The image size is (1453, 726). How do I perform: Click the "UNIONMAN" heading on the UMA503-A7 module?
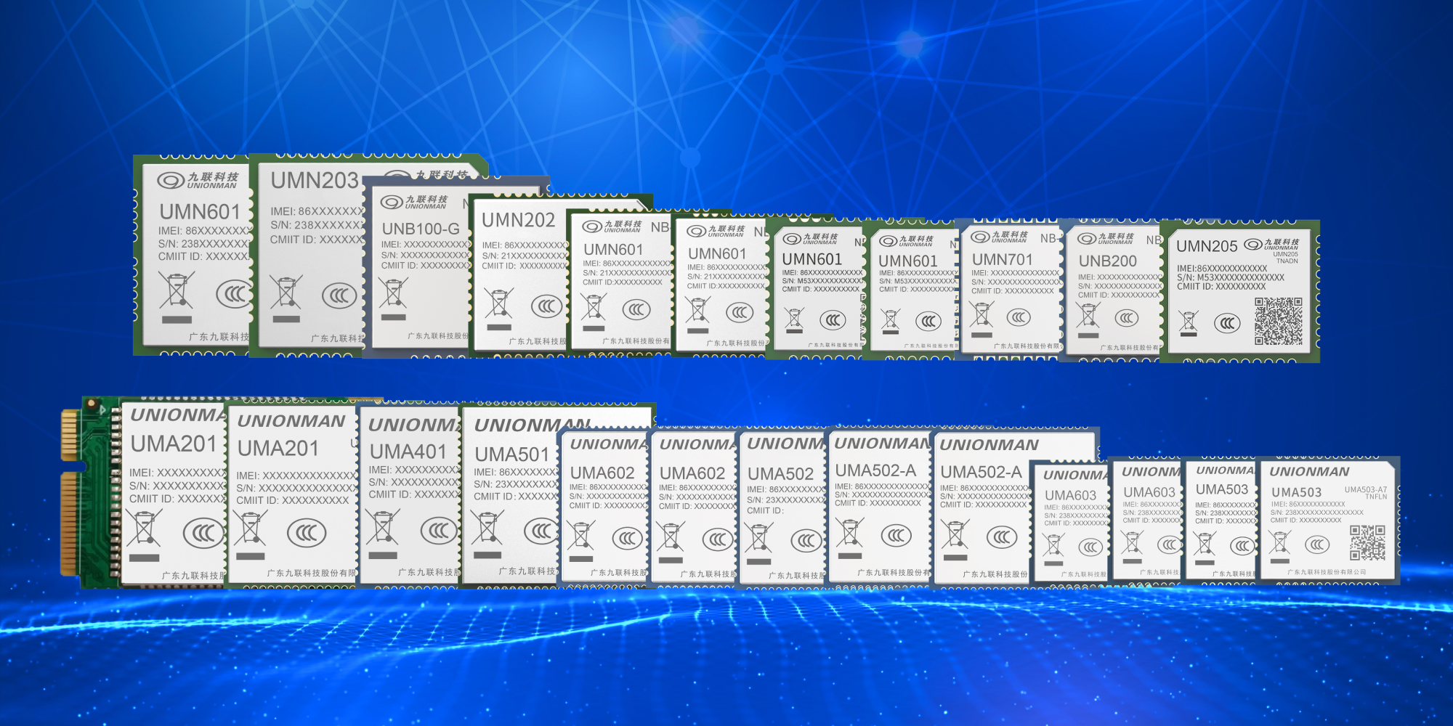[1309, 471]
